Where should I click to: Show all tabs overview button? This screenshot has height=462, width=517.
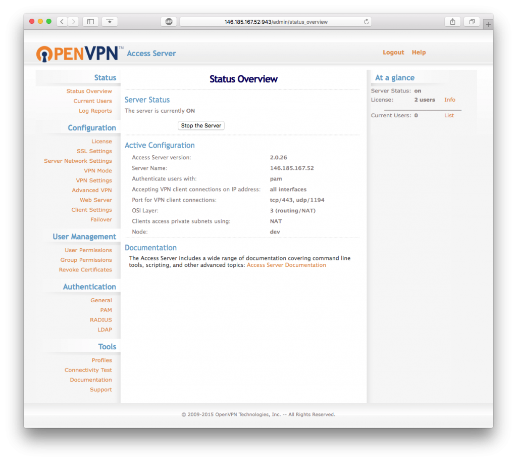pos(472,22)
